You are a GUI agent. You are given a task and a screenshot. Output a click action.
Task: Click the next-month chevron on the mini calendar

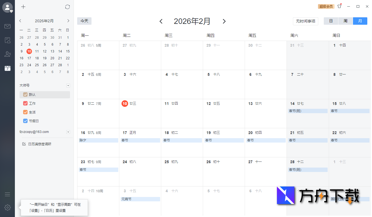pyautogui.click(x=68, y=20)
